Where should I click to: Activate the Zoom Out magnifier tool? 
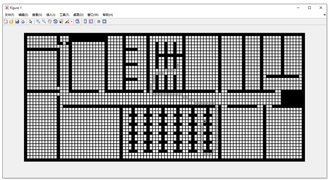click(x=44, y=21)
